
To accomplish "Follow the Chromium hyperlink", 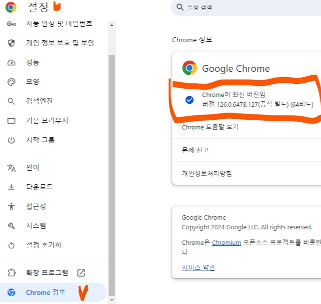I will pyautogui.click(x=227, y=243).
